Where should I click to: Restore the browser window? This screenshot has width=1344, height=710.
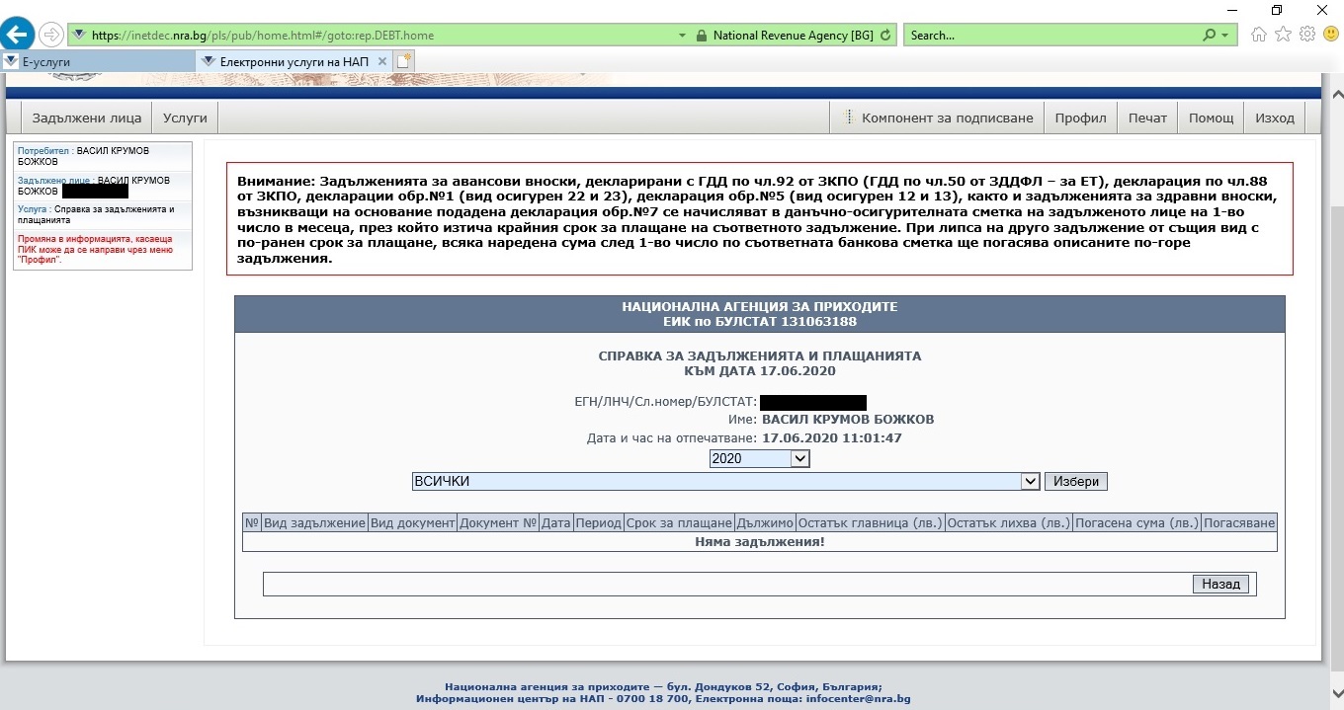[x=1277, y=9]
